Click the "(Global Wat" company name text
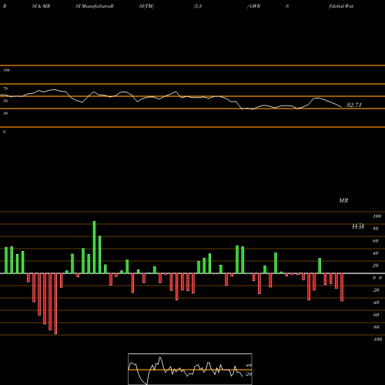Screen dimensions: 385x385 tap(341, 6)
